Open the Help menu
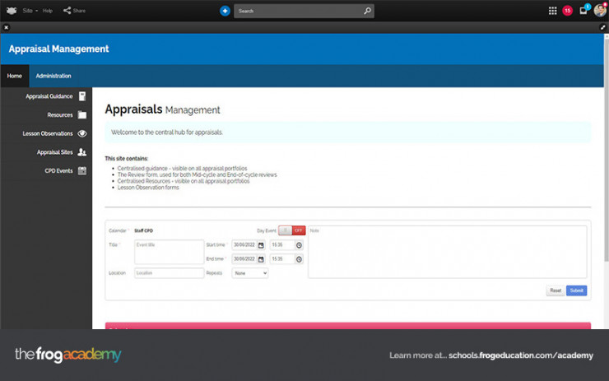Screen dimensions: 609x381 (48, 11)
